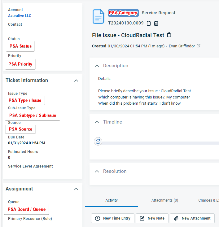Click the timeline progress bar
The width and height of the screenshot is (219, 227).
pyautogui.click(x=160, y=143)
